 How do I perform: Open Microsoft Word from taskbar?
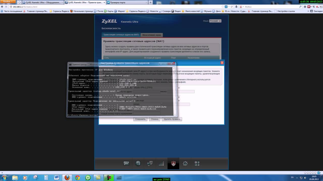point(56,178)
